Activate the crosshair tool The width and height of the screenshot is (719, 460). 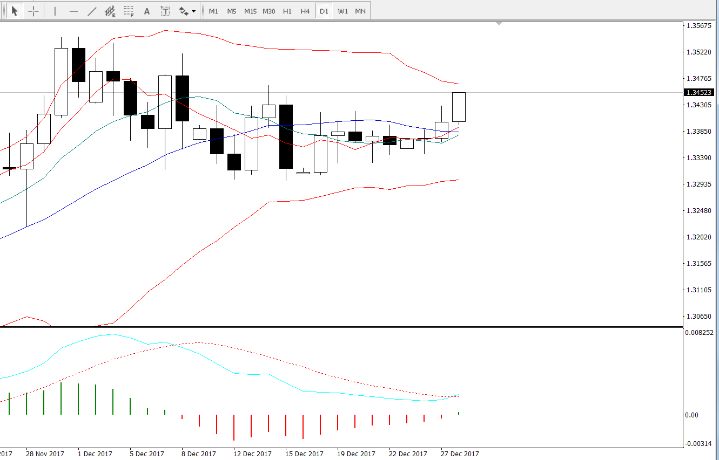(x=33, y=11)
